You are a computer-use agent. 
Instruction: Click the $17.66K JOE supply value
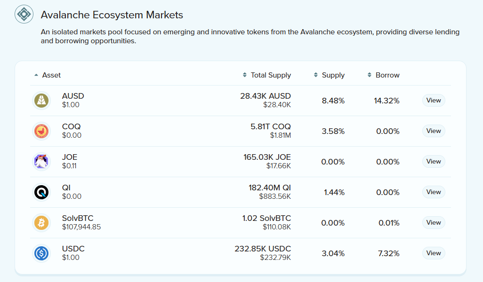(x=279, y=166)
